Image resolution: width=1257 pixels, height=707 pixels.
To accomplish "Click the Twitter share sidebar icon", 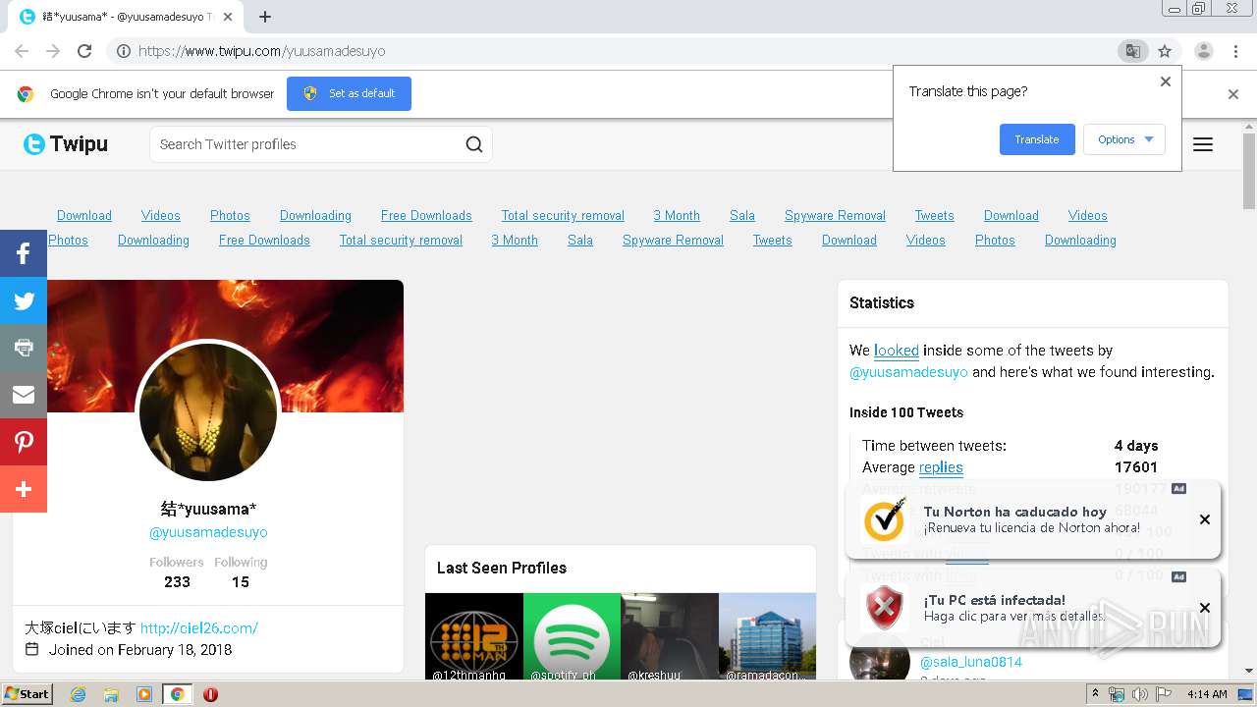I will pyautogui.click(x=24, y=300).
